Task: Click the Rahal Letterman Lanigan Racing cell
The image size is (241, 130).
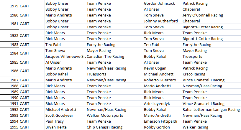Action: point(211,110)
